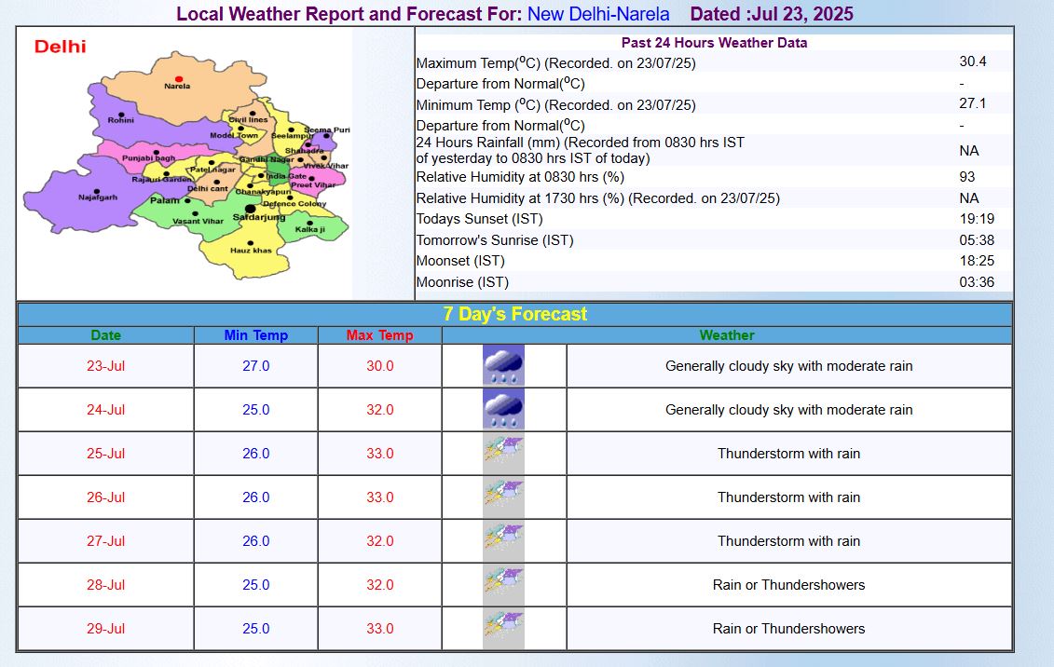1054x667 pixels.
Task: Select the 26-Jul date cell
Action: click(x=105, y=497)
